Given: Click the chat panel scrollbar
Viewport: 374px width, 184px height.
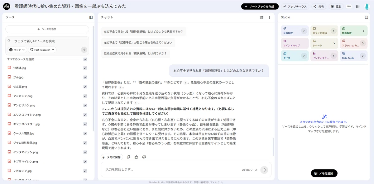Looking at the screenshot, I should 274,147.
